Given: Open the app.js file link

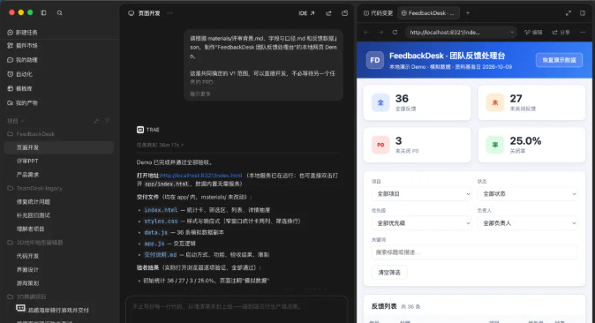Looking at the screenshot, I should point(154,244).
